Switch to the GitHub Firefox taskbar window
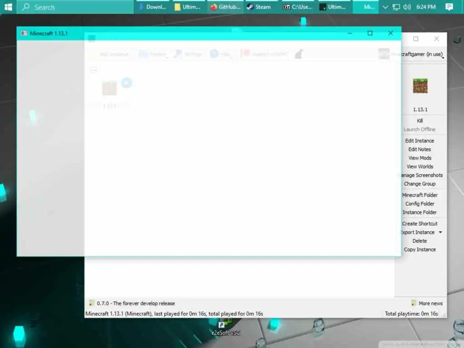 tap(226, 7)
